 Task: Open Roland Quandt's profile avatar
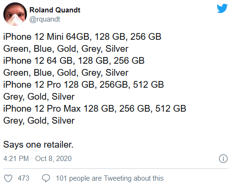(15, 14)
